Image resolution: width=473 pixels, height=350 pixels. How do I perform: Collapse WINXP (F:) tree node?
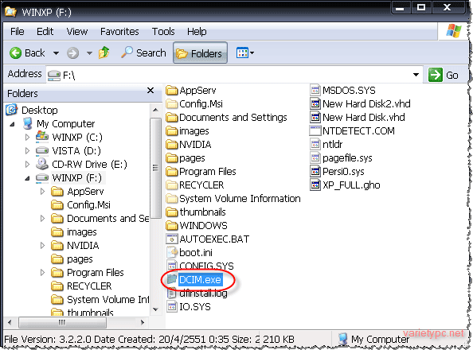point(27,178)
